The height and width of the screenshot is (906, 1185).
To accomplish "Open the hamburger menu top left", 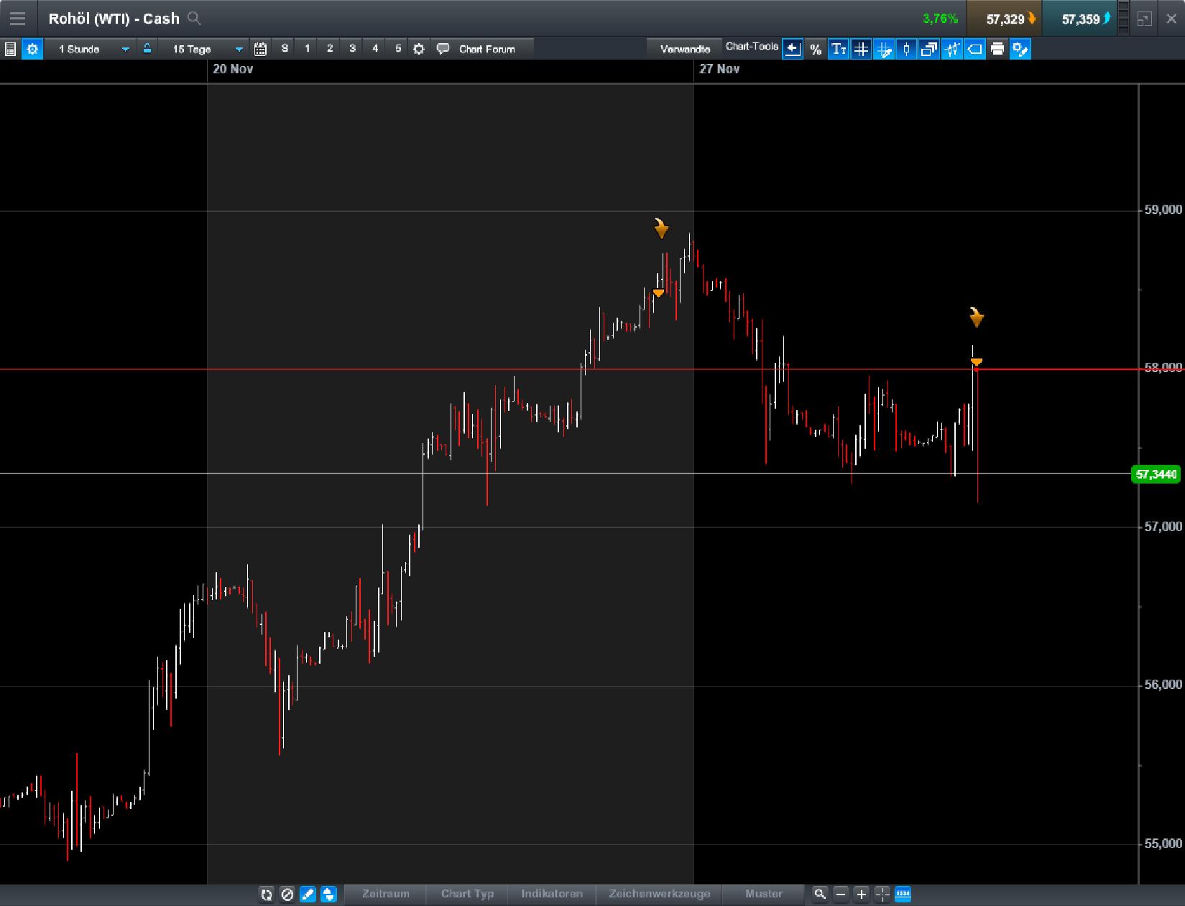I will click(x=17, y=18).
